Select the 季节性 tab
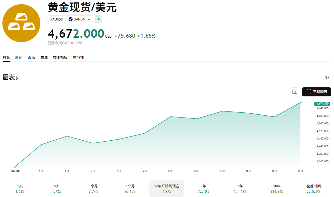The image size is (334, 197). click(x=78, y=57)
